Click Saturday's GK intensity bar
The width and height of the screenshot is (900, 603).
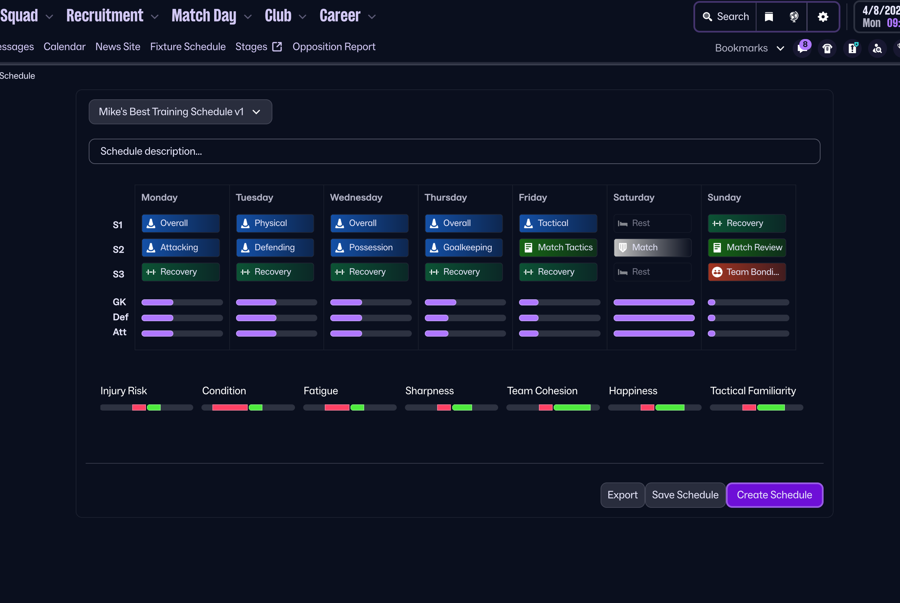coord(653,302)
